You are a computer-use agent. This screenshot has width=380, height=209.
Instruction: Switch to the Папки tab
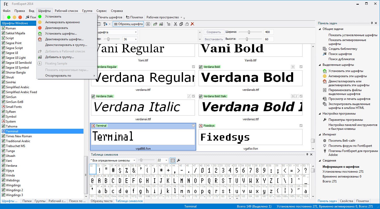27,201
